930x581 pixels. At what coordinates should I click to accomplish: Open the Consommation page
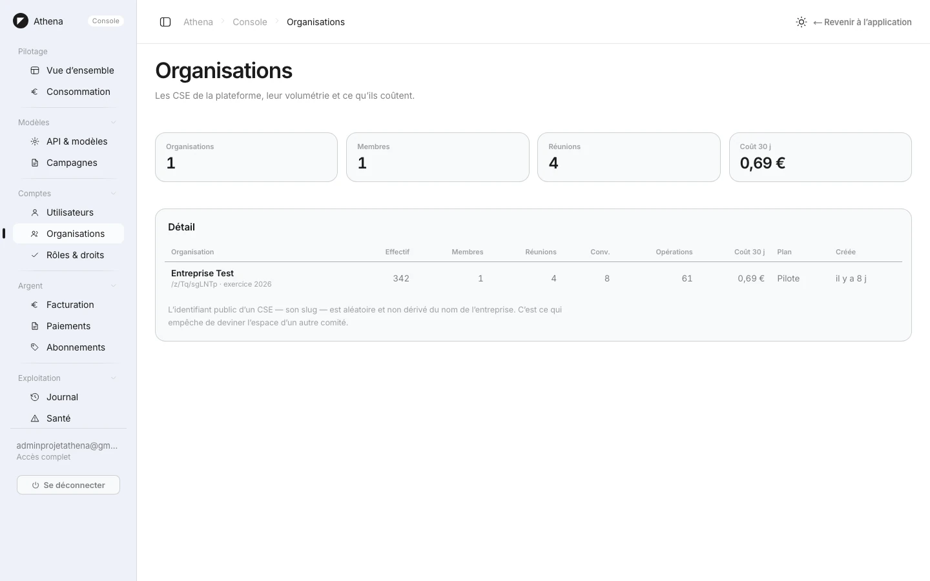(68, 92)
